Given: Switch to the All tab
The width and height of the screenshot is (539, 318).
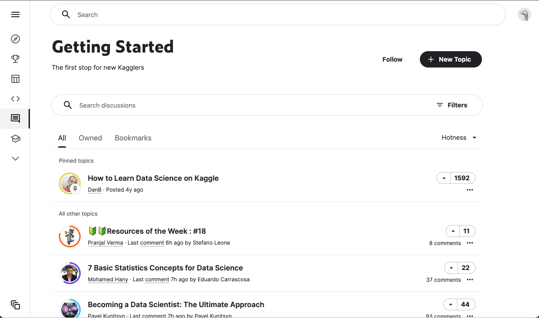Looking at the screenshot, I should click(x=62, y=138).
